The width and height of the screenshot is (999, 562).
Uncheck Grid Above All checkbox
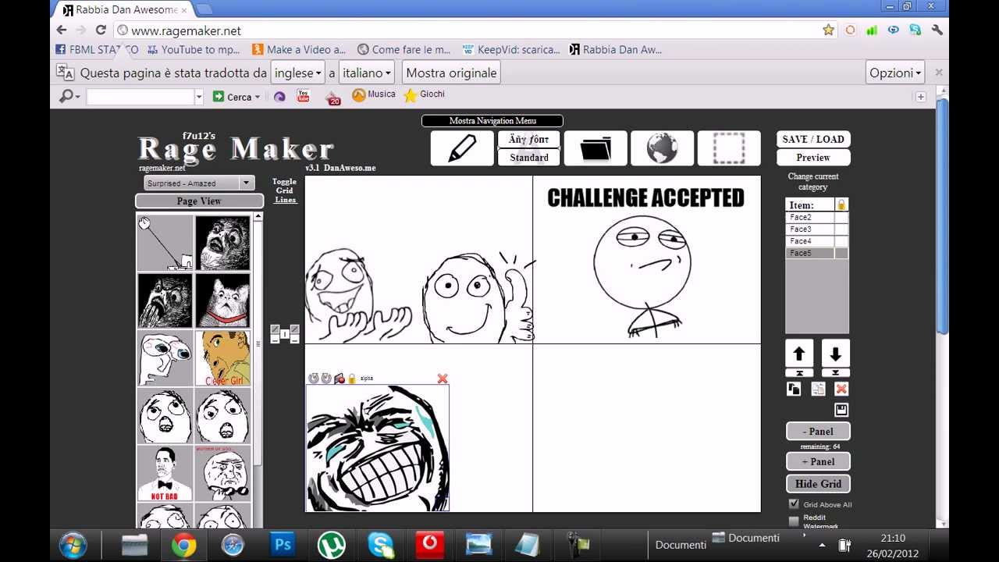click(794, 504)
